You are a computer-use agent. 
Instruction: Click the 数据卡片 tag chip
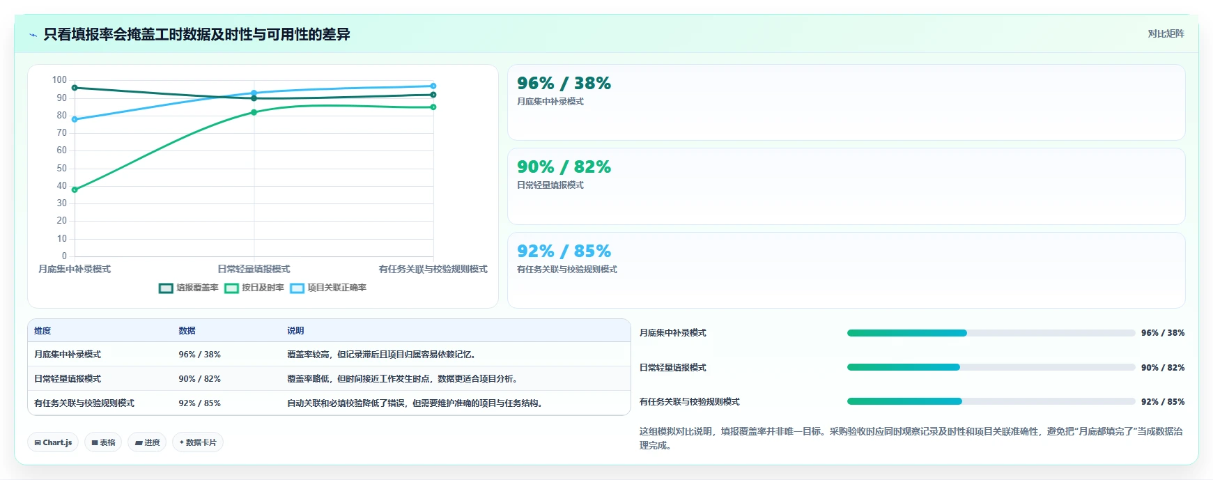pyautogui.click(x=198, y=442)
